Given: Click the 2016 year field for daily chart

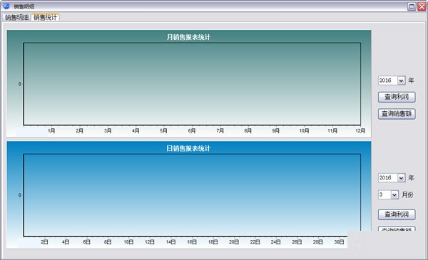Looking at the screenshot, I should point(387,178).
